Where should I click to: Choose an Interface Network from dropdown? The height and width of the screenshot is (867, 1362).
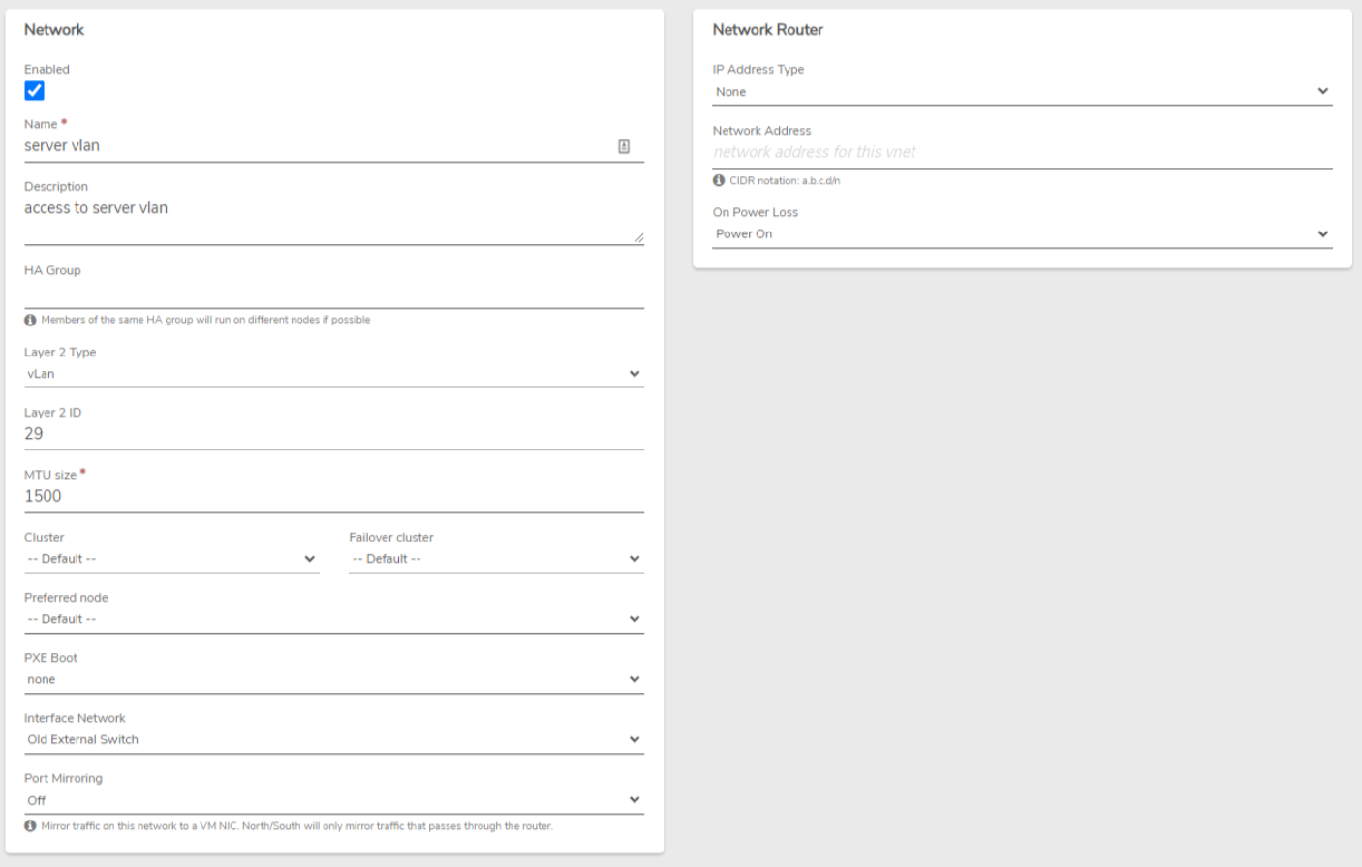[x=334, y=739]
